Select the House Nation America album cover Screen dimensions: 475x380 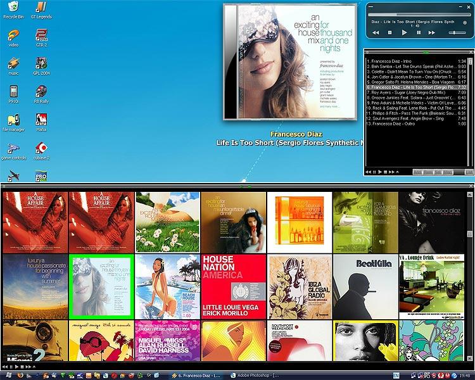coord(233,287)
